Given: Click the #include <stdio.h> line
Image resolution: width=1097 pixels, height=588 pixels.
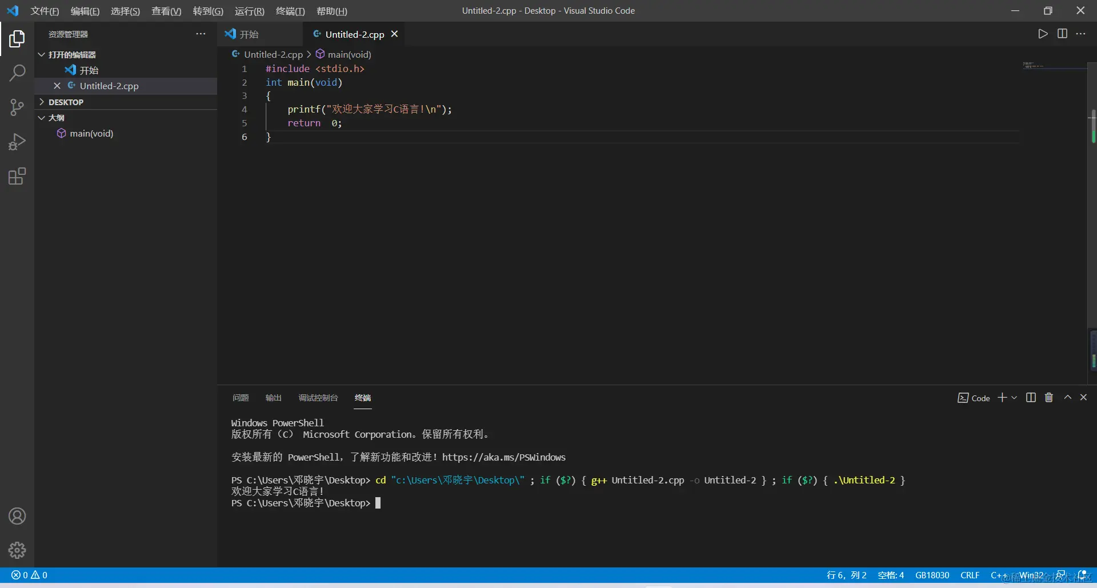Looking at the screenshot, I should pyautogui.click(x=315, y=69).
